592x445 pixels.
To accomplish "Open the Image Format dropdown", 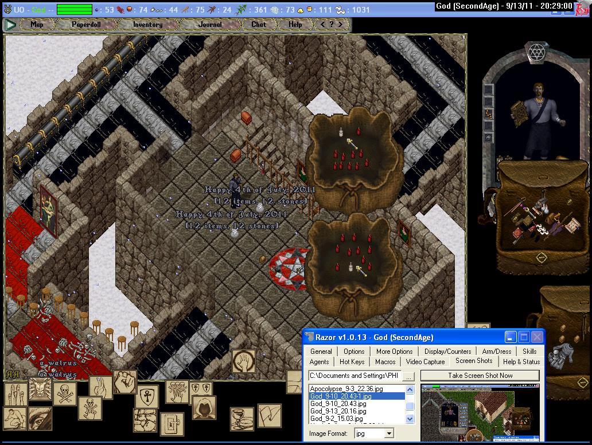I will (x=389, y=434).
